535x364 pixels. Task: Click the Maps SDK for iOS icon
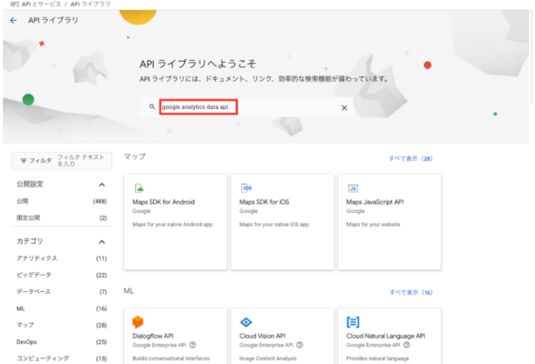click(246, 188)
